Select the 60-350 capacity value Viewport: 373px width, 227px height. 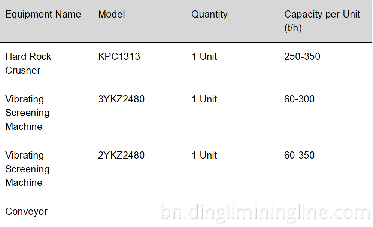point(299,155)
